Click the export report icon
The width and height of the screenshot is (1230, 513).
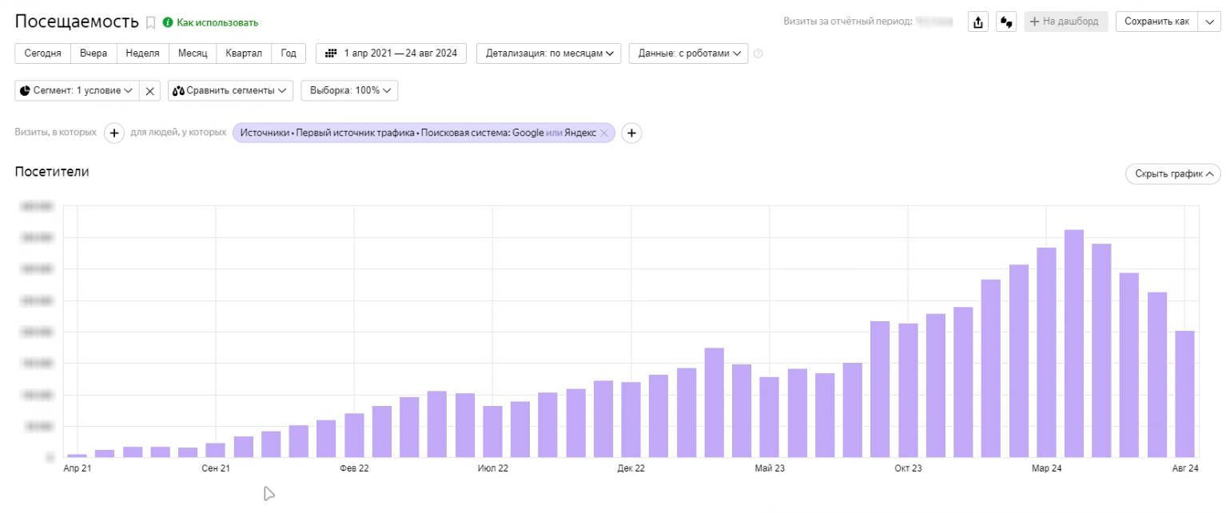(x=978, y=22)
